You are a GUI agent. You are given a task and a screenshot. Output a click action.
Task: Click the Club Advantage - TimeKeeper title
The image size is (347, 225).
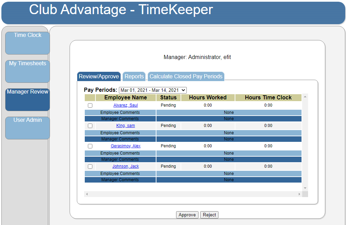pos(121,10)
